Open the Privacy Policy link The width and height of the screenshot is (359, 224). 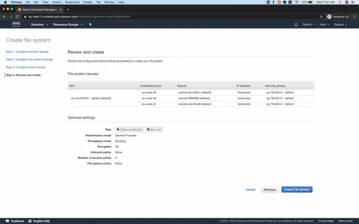tap(326, 221)
